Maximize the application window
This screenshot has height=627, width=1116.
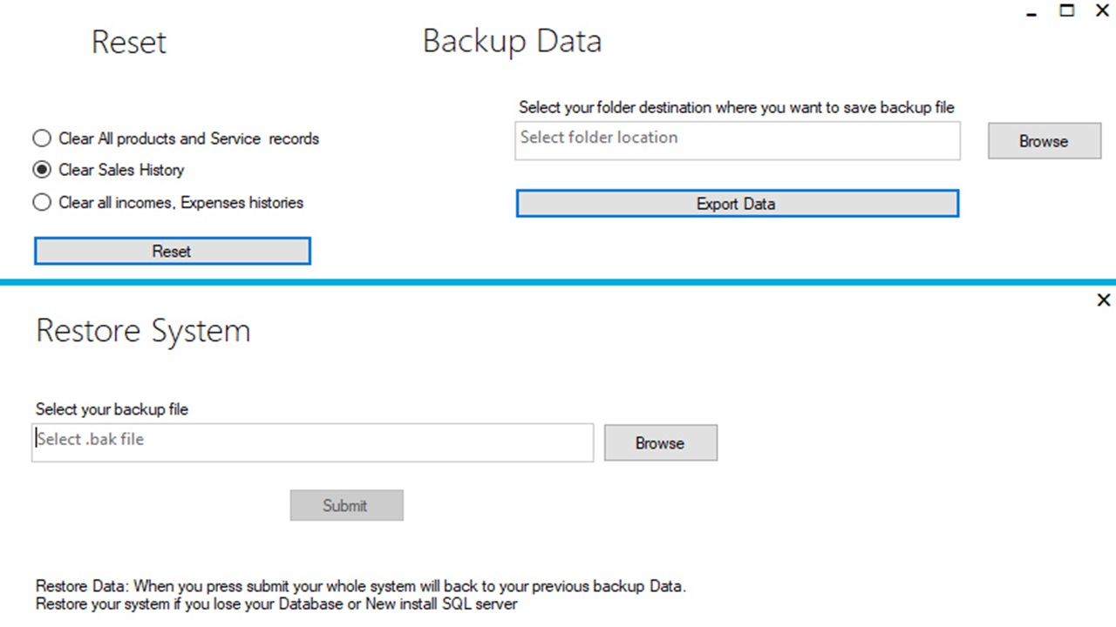click(1066, 10)
